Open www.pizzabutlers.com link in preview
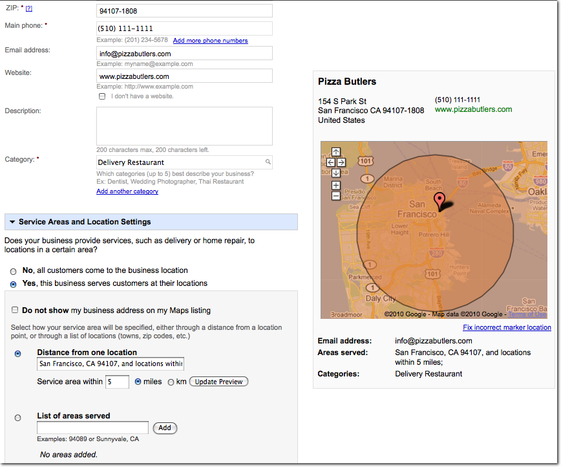The height and width of the screenshot is (467, 561). click(473, 109)
